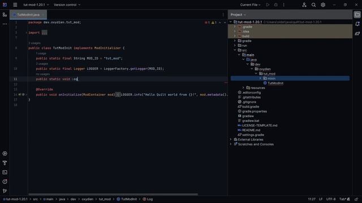This screenshot has width=362, height=203.
Task: Select the .gitignore file
Action: click(249, 102)
